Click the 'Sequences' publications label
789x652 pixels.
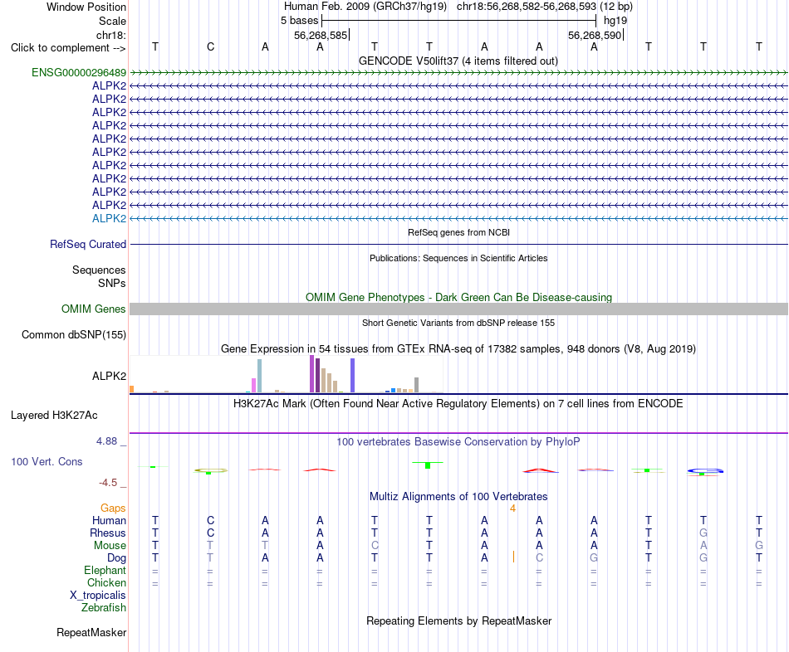(99, 270)
